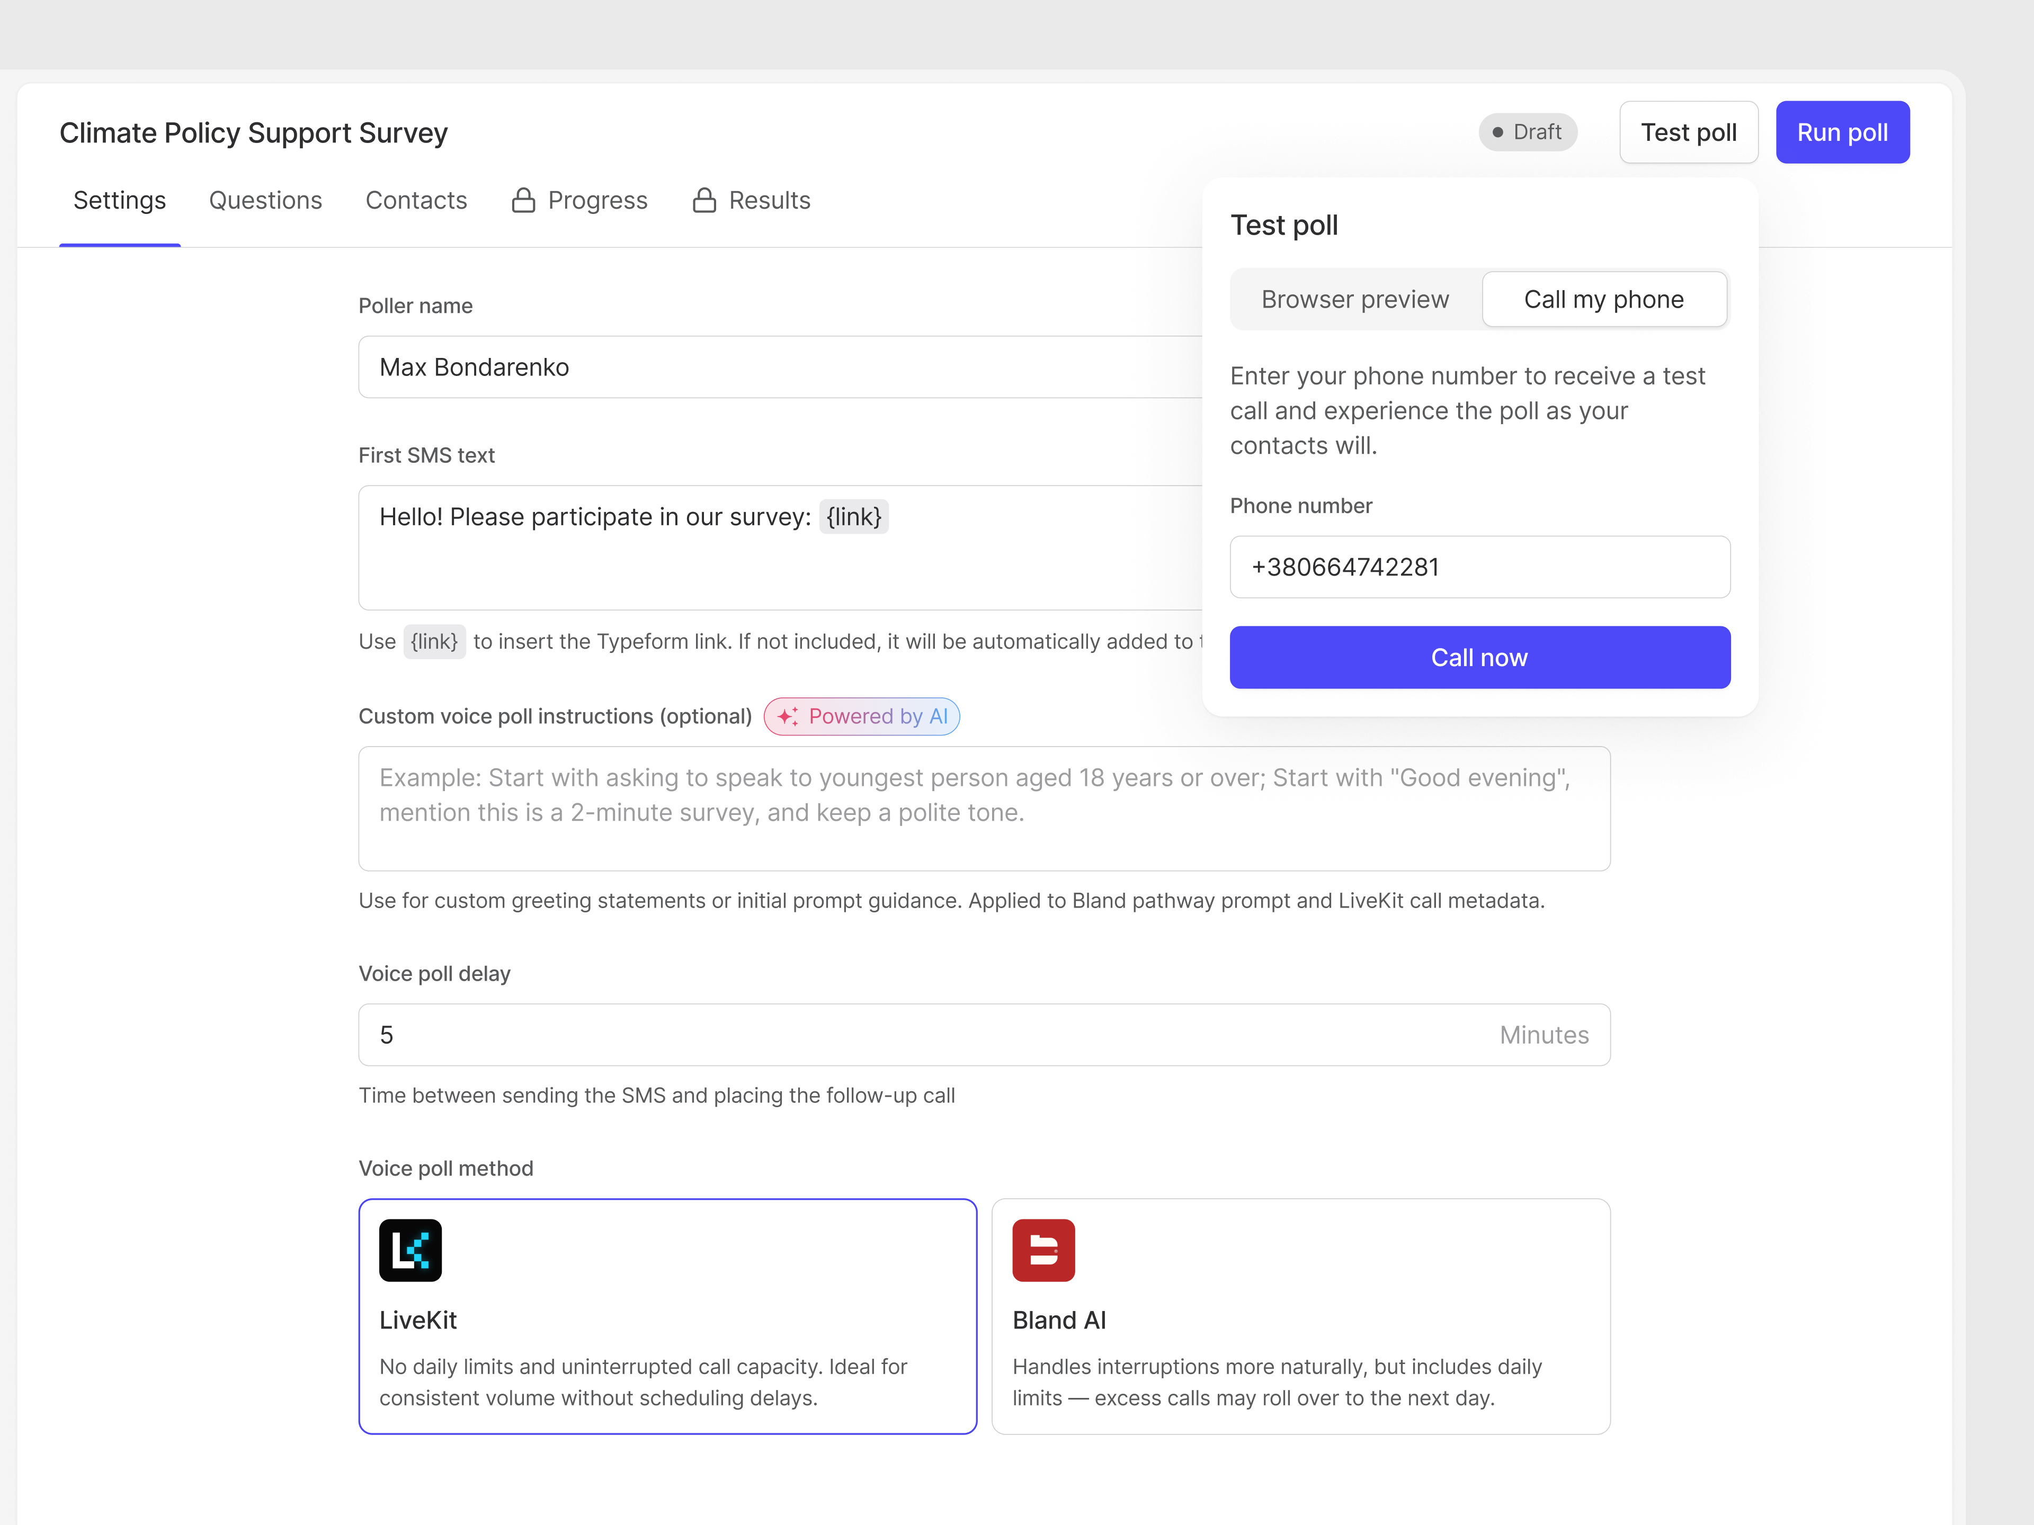Image resolution: width=2034 pixels, height=1525 pixels.
Task: Open the Contacts tab
Action: pyautogui.click(x=416, y=200)
